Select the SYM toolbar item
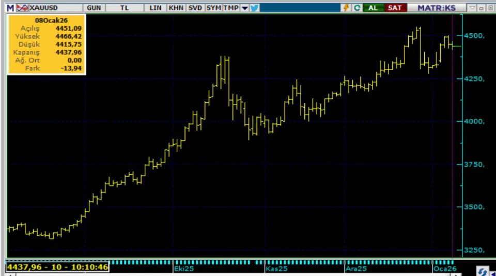 [213, 8]
